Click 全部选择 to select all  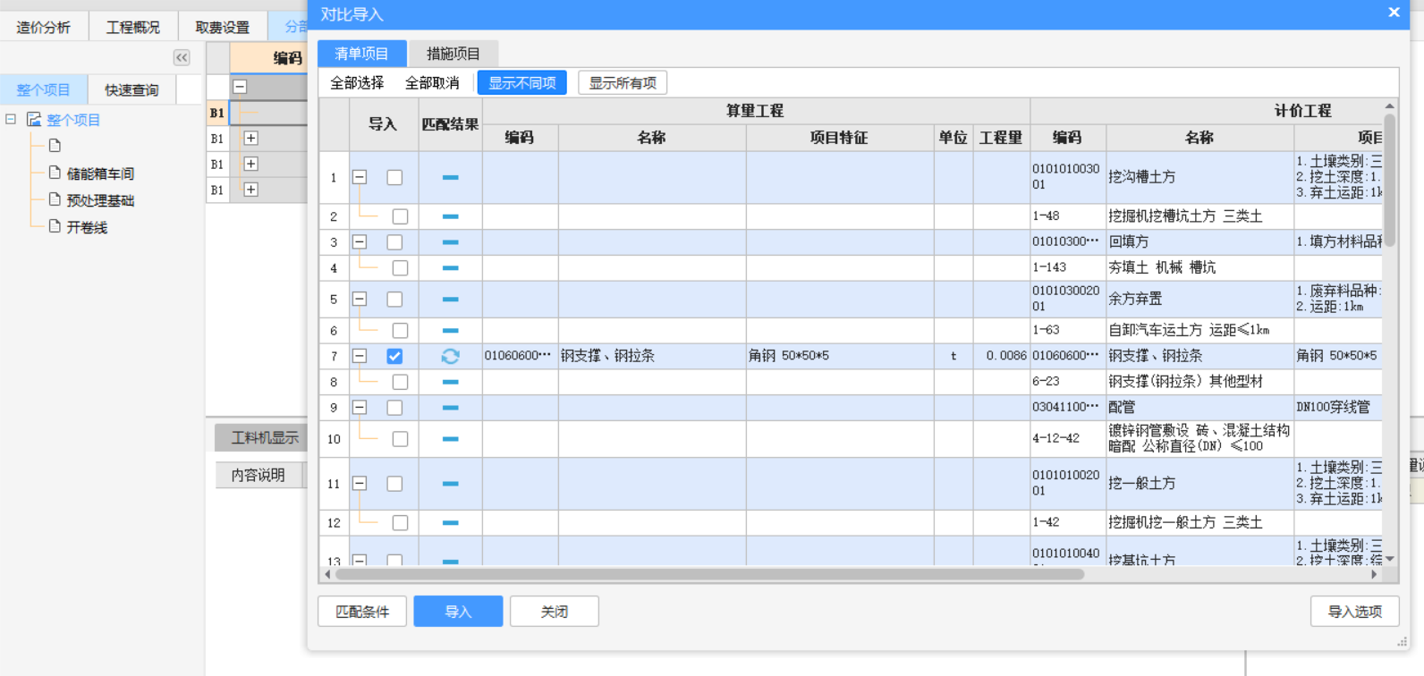tap(357, 83)
